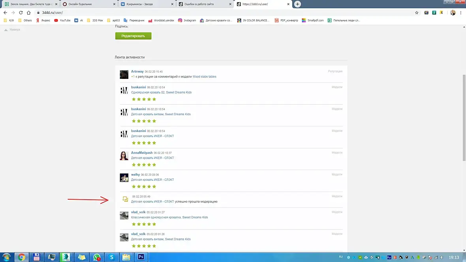Click Artnway avatar thumbnail

pyautogui.click(x=124, y=74)
